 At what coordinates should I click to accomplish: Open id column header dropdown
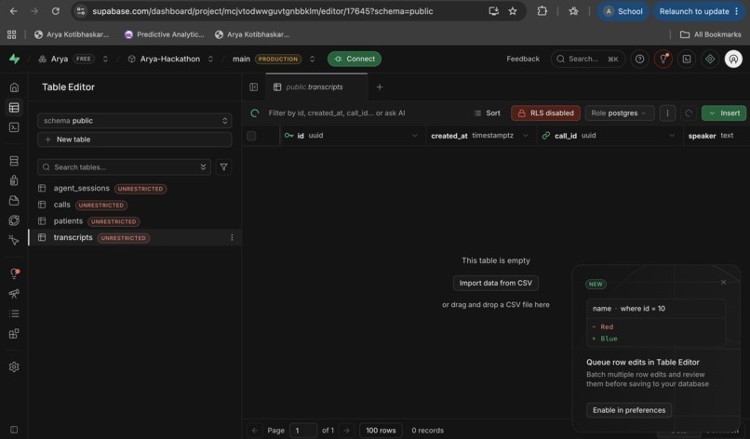pyautogui.click(x=414, y=136)
